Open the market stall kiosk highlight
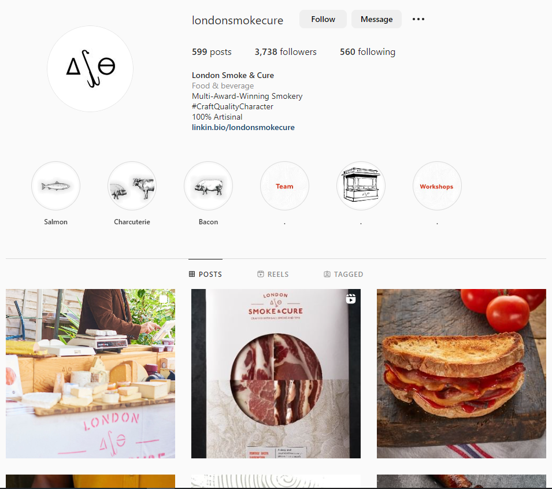Viewport: 552px width, 489px height. click(361, 186)
